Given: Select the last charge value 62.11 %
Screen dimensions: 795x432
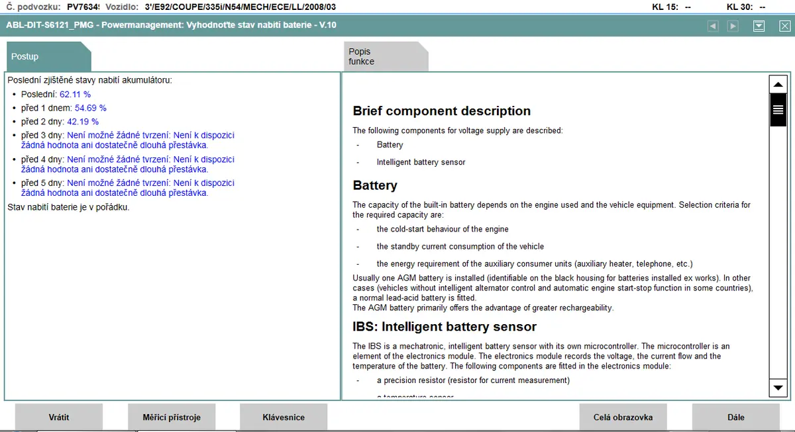Looking at the screenshot, I should (x=76, y=95).
